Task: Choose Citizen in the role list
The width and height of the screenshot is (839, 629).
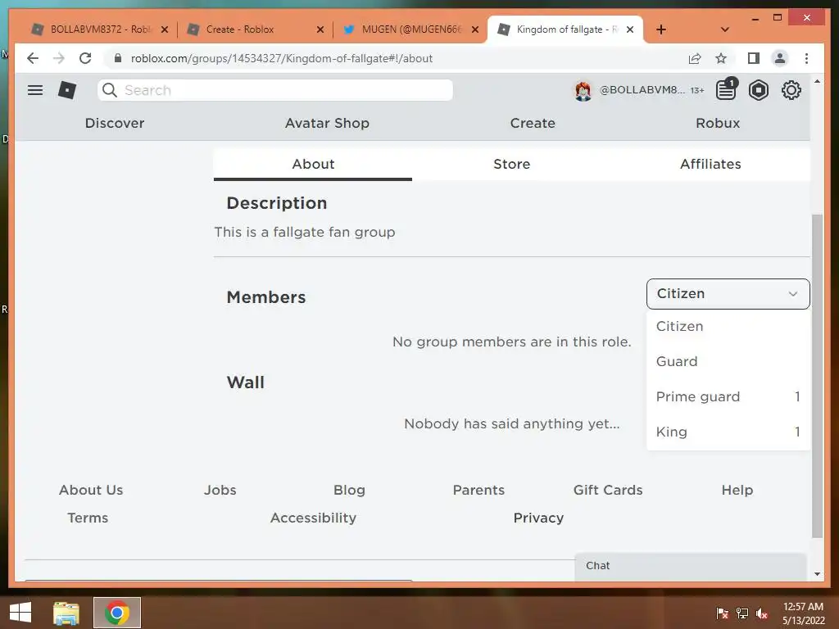Action: 728,326
